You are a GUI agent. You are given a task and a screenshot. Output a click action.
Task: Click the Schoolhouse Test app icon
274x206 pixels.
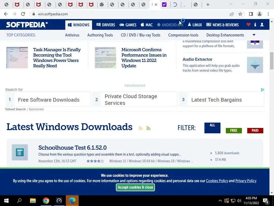coord(20,152)
